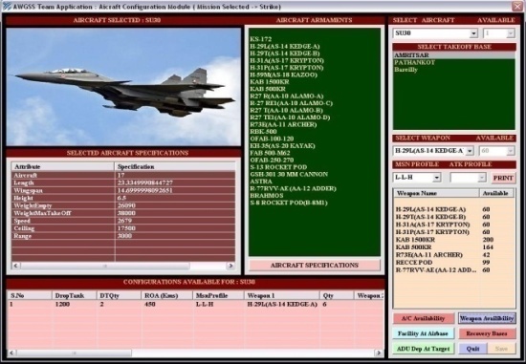Show Facility At Airbase

(x=423, y=333)
